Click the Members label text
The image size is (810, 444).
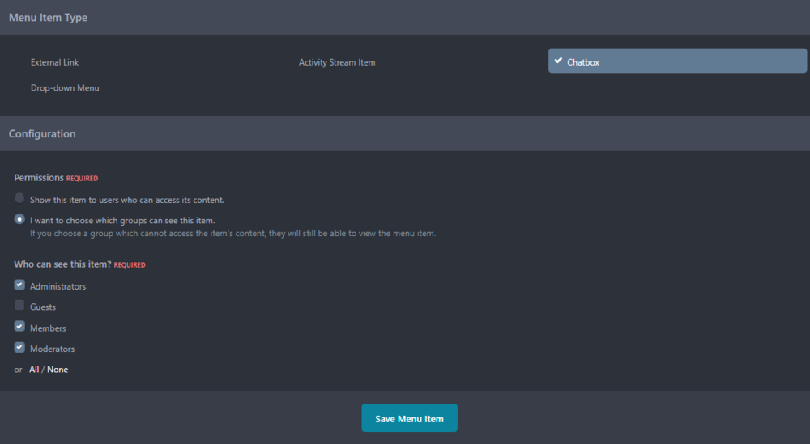click(48, 328)
